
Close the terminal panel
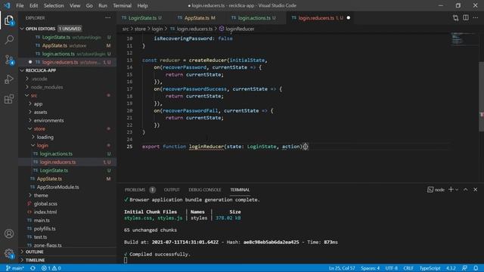(x=476, y=190)
